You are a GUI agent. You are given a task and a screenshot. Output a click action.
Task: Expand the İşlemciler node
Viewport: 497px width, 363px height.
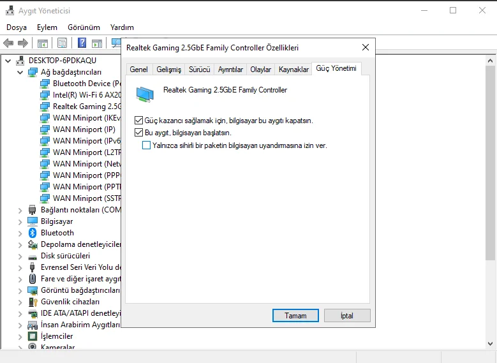20,336
